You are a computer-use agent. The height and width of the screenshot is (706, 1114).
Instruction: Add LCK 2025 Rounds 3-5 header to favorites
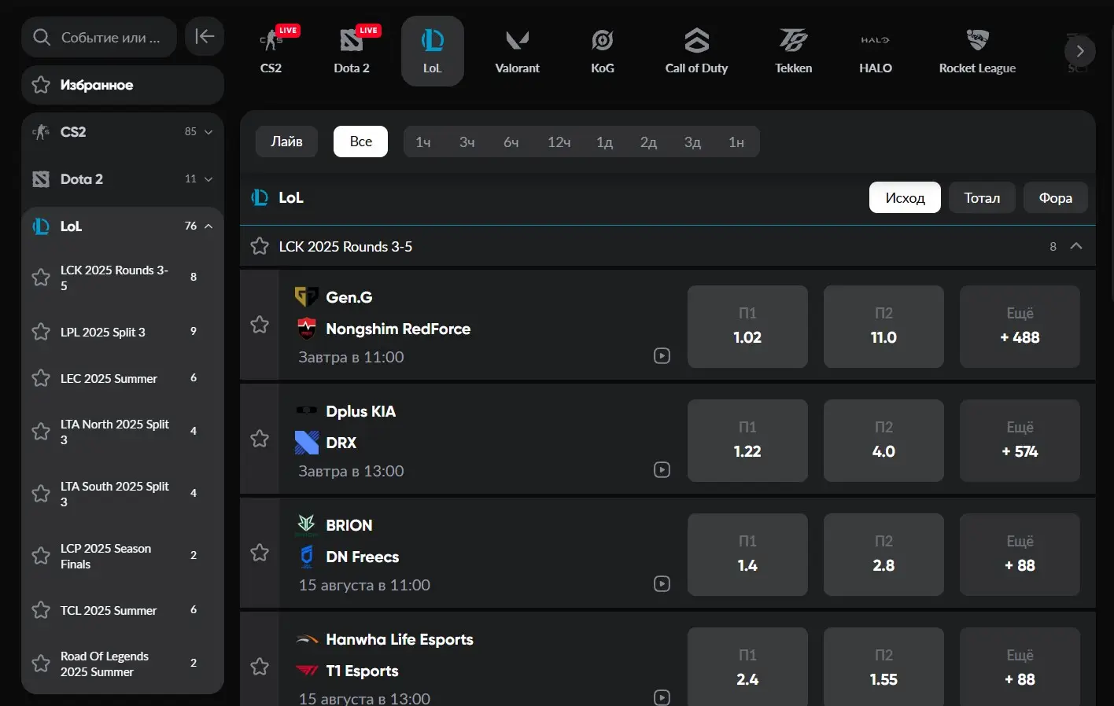[x=260, y=246]
